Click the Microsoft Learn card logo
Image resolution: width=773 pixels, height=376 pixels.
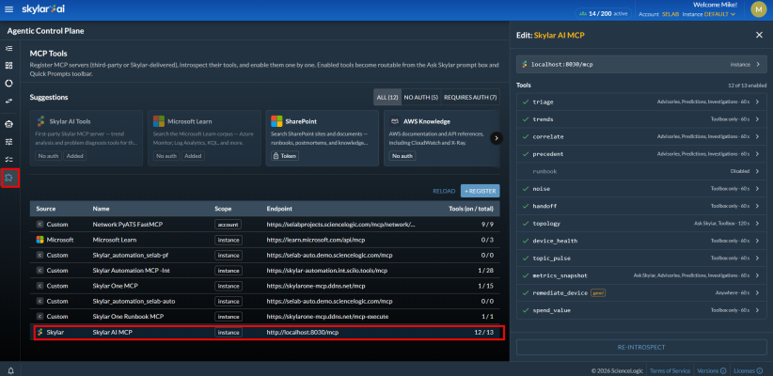[x=158, y=121]
